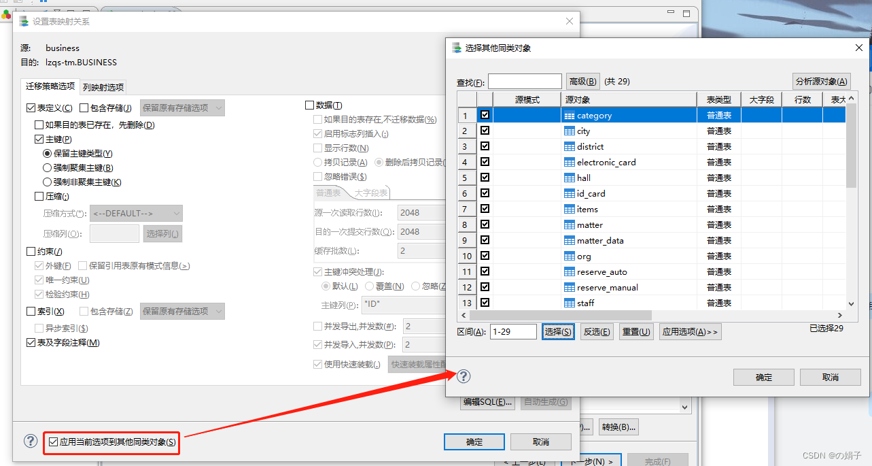Image resolution: width=872 pixels, height=466 pixels.
Task: Click the reserve_manual table icon
Action: (570, 287)
